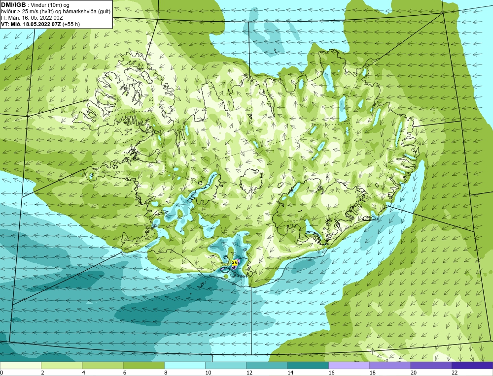
Task: Click the pale 0–2 m/s legend swatch
Action: point(20,365)
